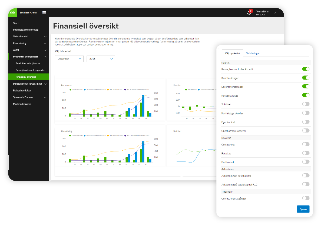Switch to the Förklaringar tab
Screen dimensions: 321x225
[x=253, y=53]
